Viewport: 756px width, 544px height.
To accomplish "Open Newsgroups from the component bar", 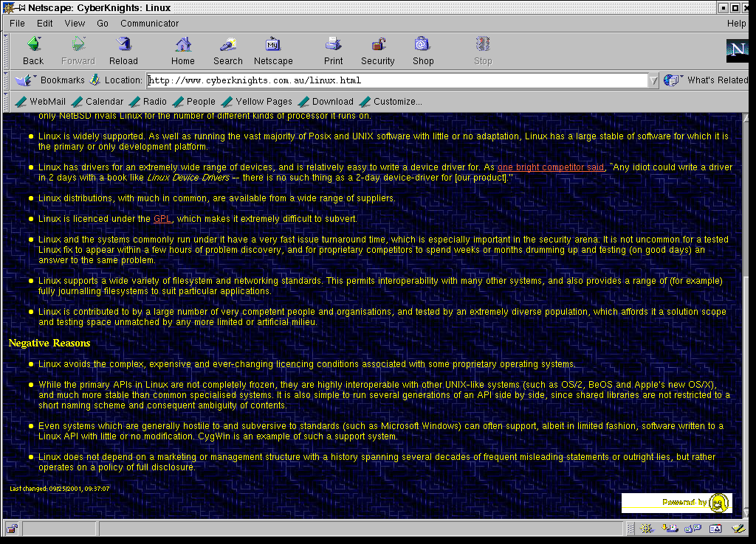I will [693, 529].
